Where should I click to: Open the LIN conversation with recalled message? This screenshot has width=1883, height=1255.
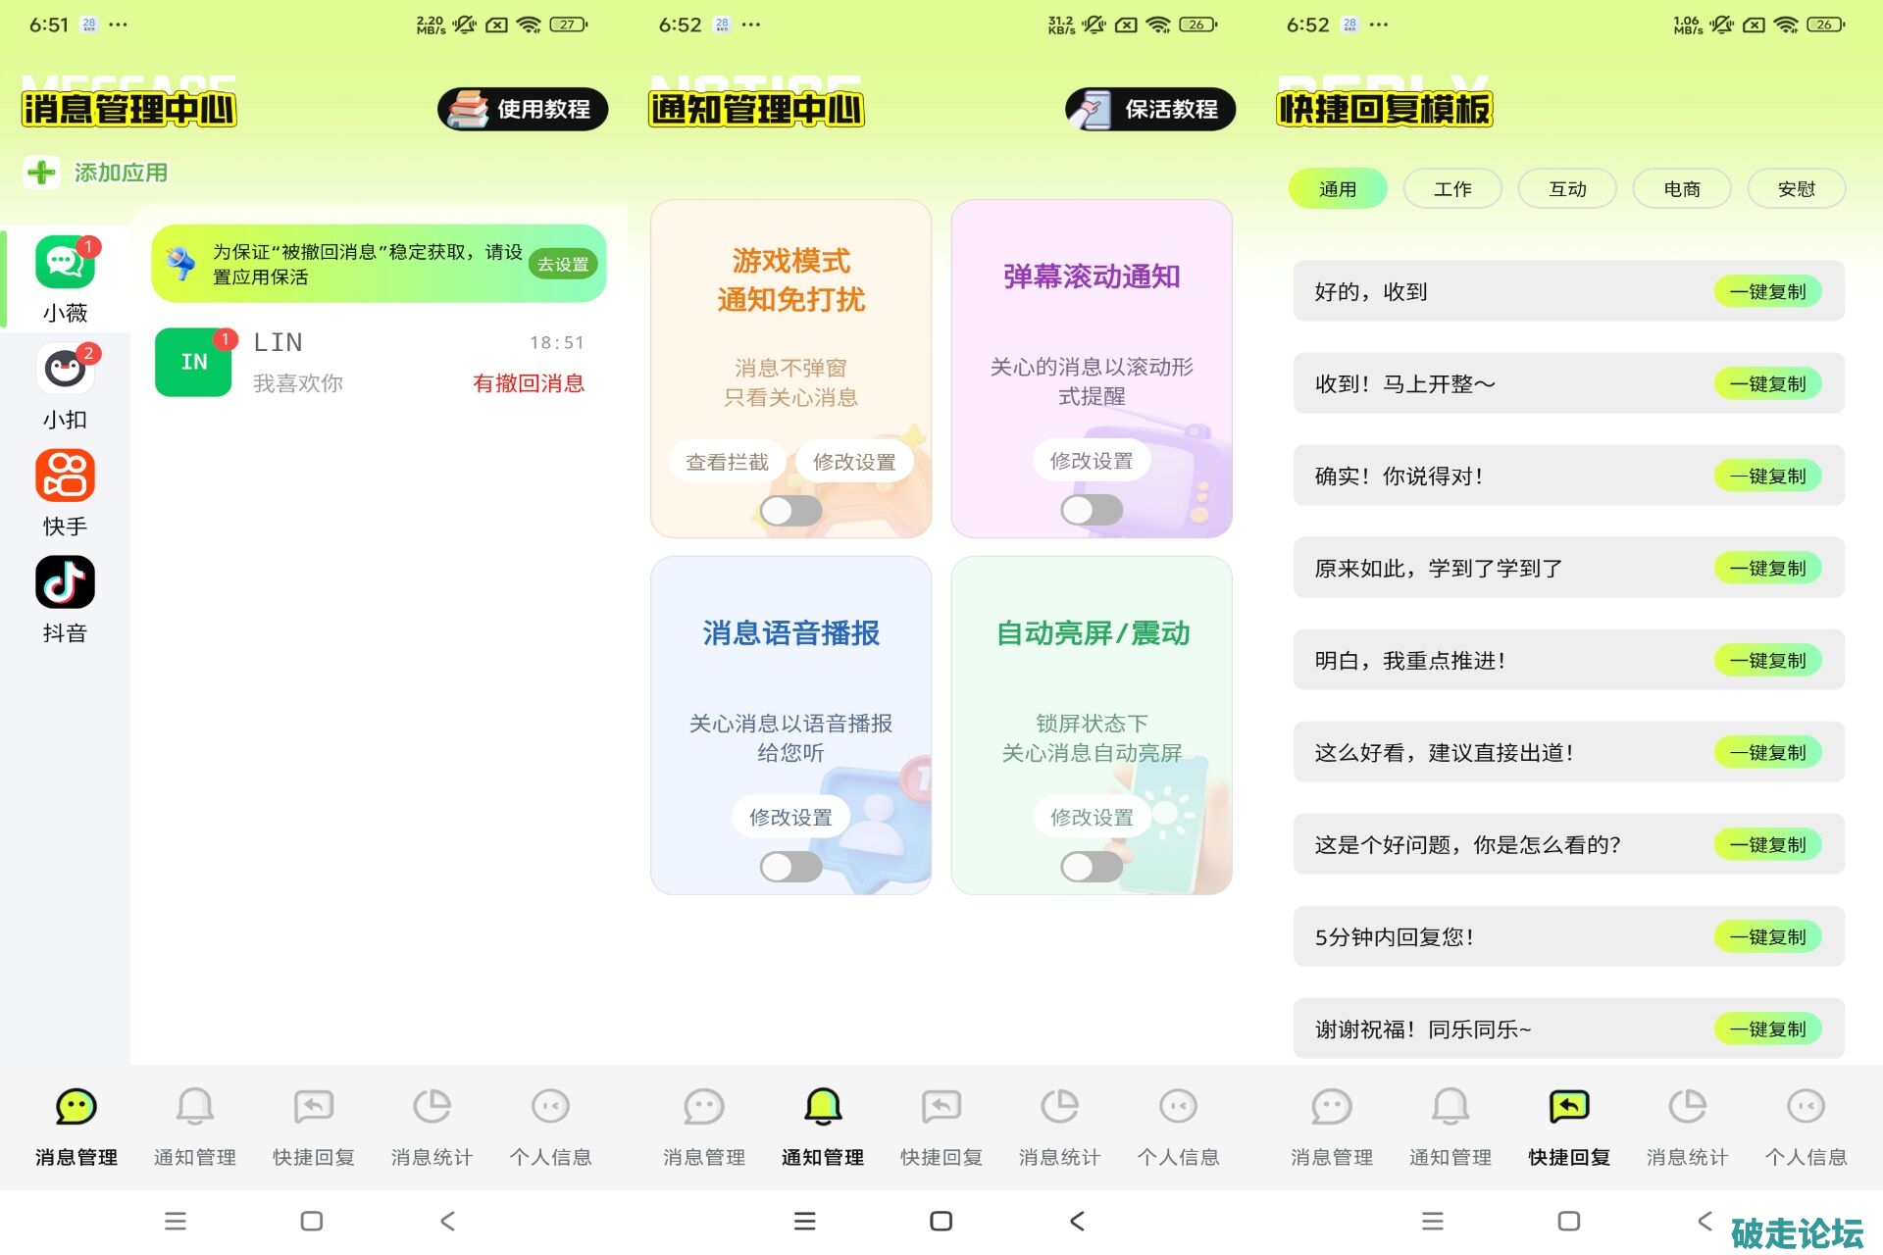(373, 363)
